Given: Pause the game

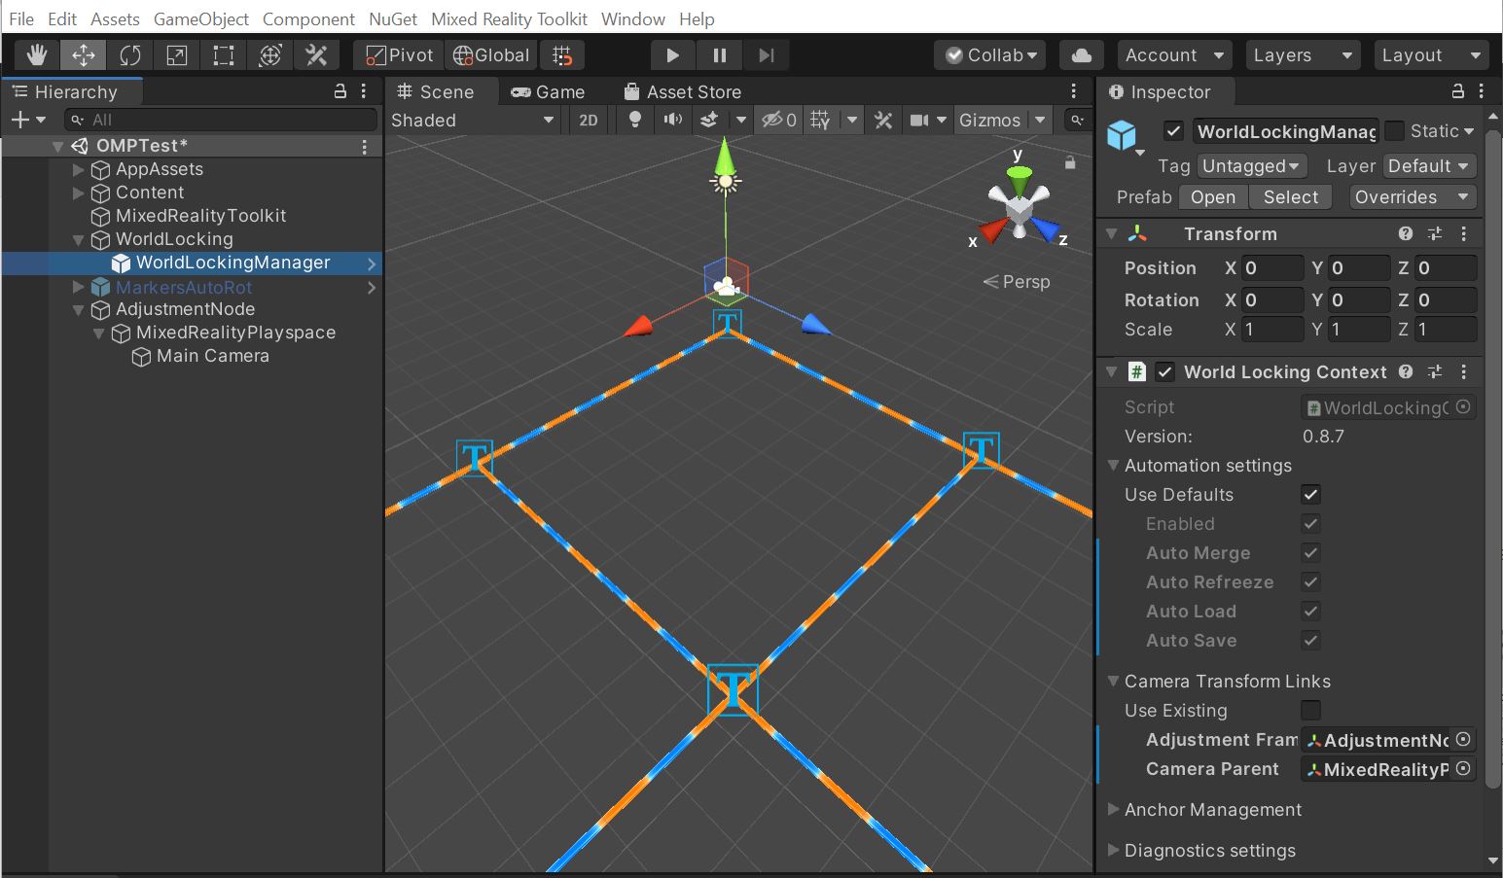Looking at the screenshot, I should pos(719,55).
